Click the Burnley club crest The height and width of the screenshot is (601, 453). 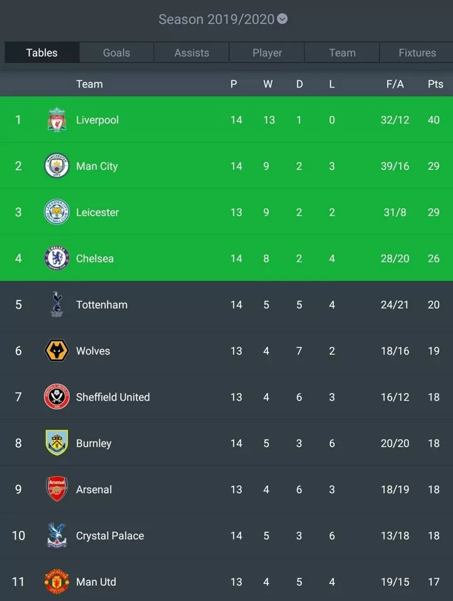pyautogui.click(x=57, y=443)
